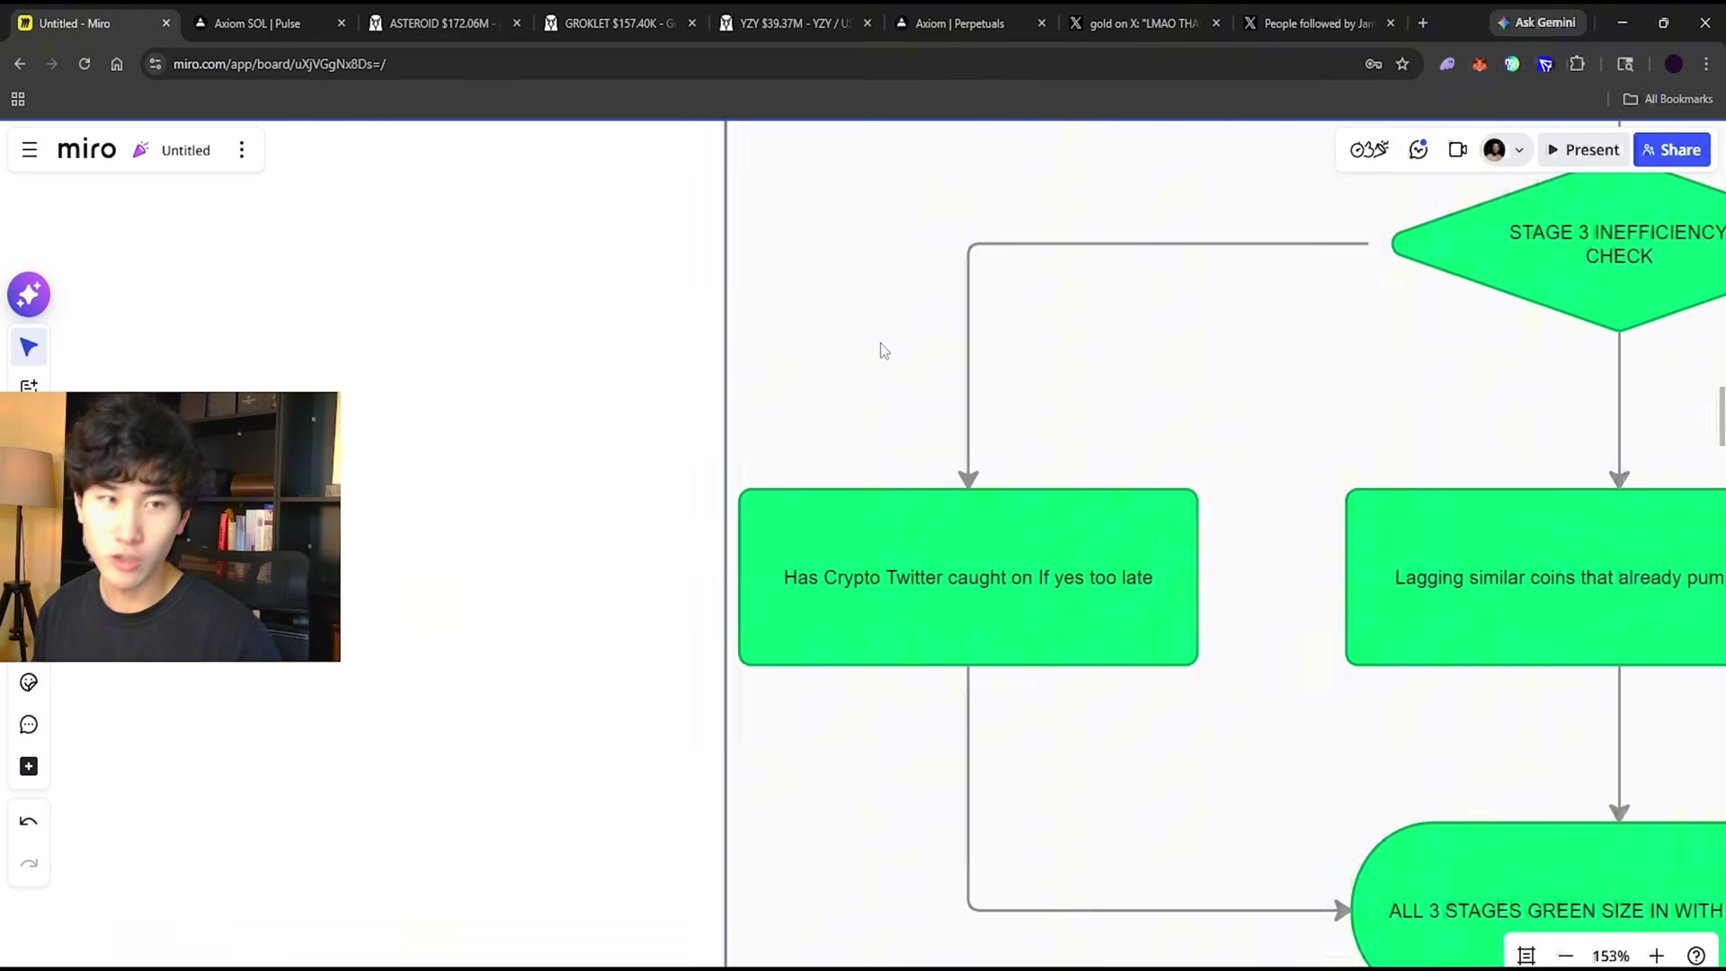Open frames panel icon beside zoom
The image size is (1726, 971).
[x=1526, y=956]
